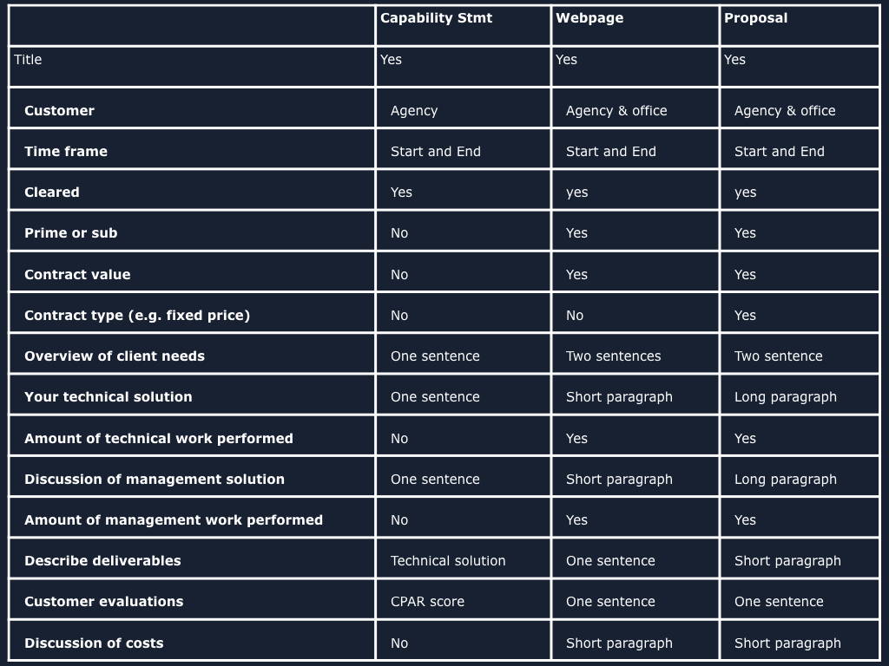Click the CPAR score cell
Viewport: 889px width, 666px height.
427,602
